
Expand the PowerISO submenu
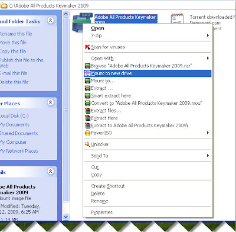(147, 133)
